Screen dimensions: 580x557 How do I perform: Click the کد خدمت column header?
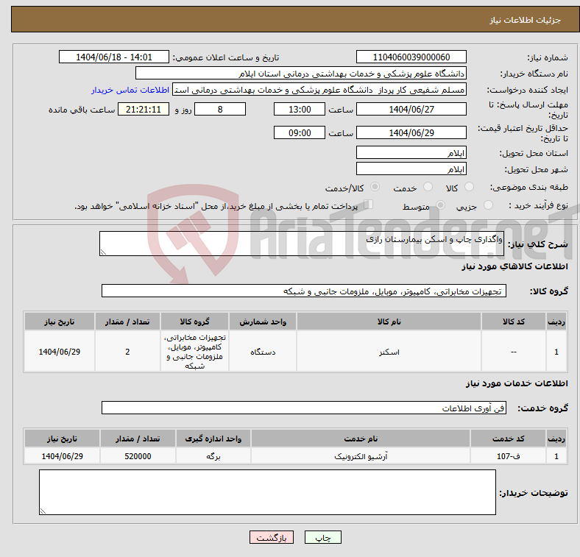[509, 439]
